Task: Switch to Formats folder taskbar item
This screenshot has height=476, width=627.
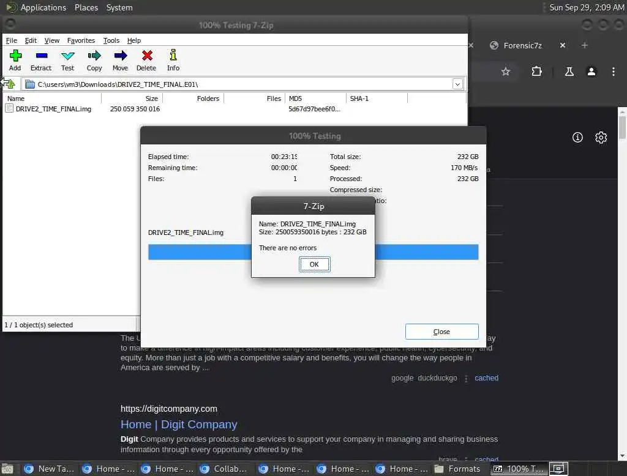Action: [x=458, y=469]
